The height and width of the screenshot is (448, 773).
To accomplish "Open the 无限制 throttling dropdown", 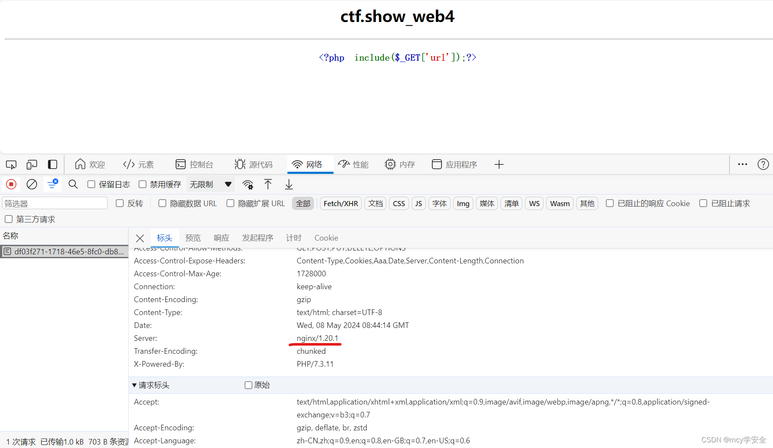I will (x=211, y=184).
